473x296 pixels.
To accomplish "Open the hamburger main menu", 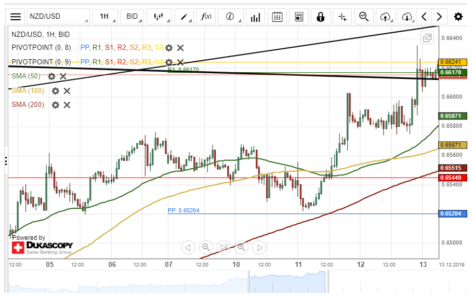I will (16, 17).
